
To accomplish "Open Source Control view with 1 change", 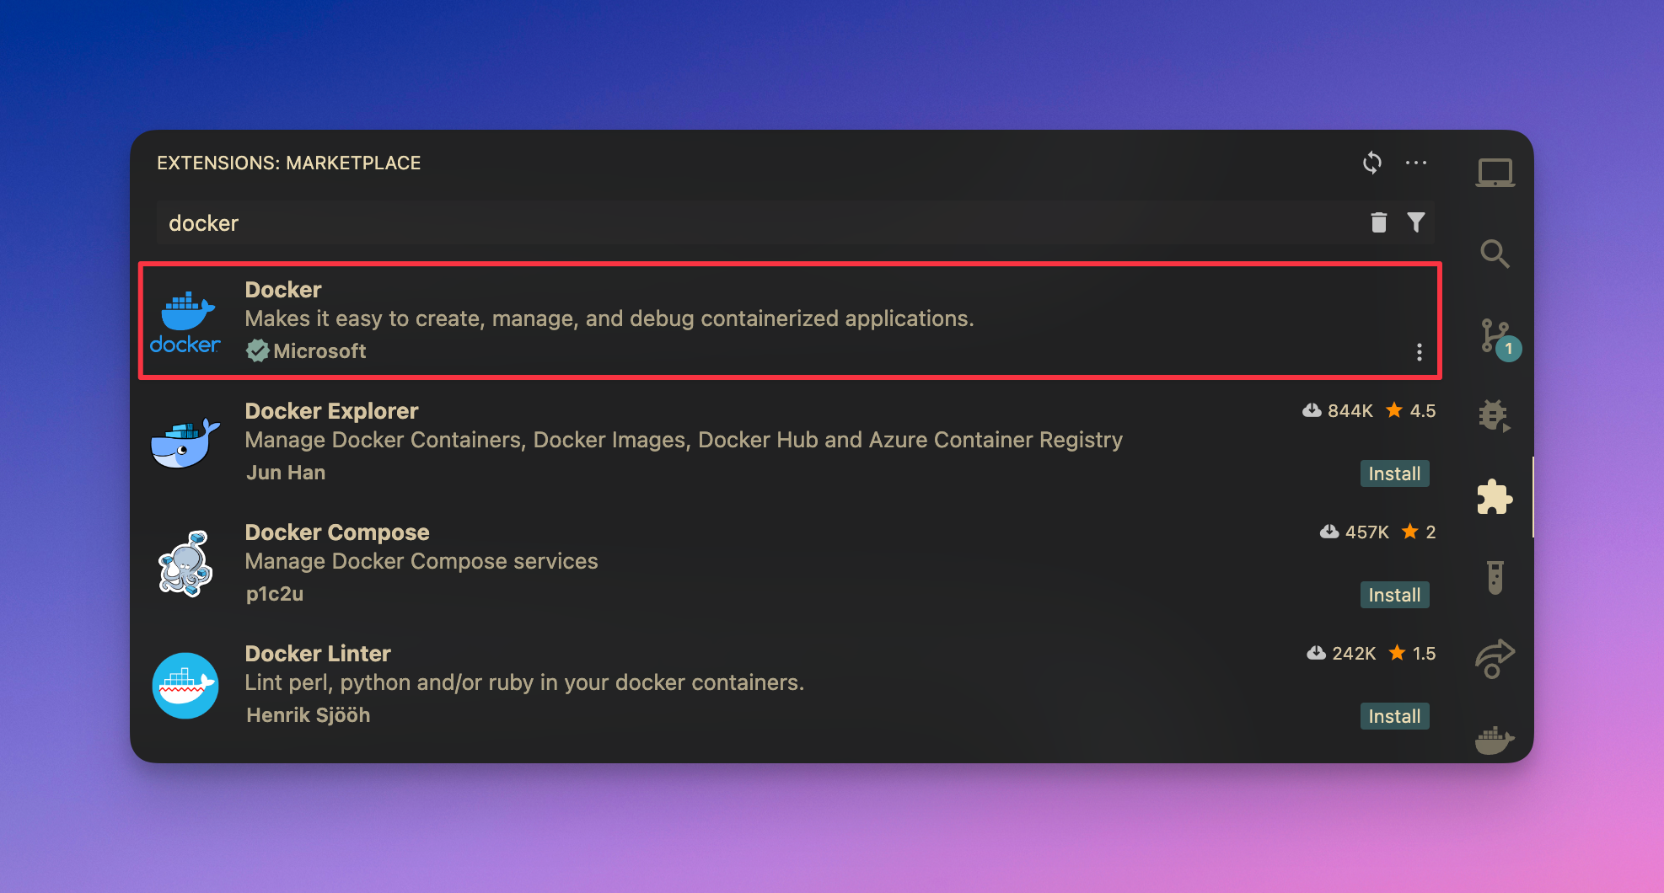I will click(1499, 339).
